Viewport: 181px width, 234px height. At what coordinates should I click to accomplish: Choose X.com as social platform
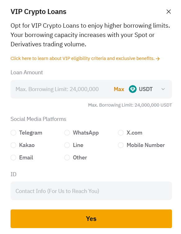point(121,133)
